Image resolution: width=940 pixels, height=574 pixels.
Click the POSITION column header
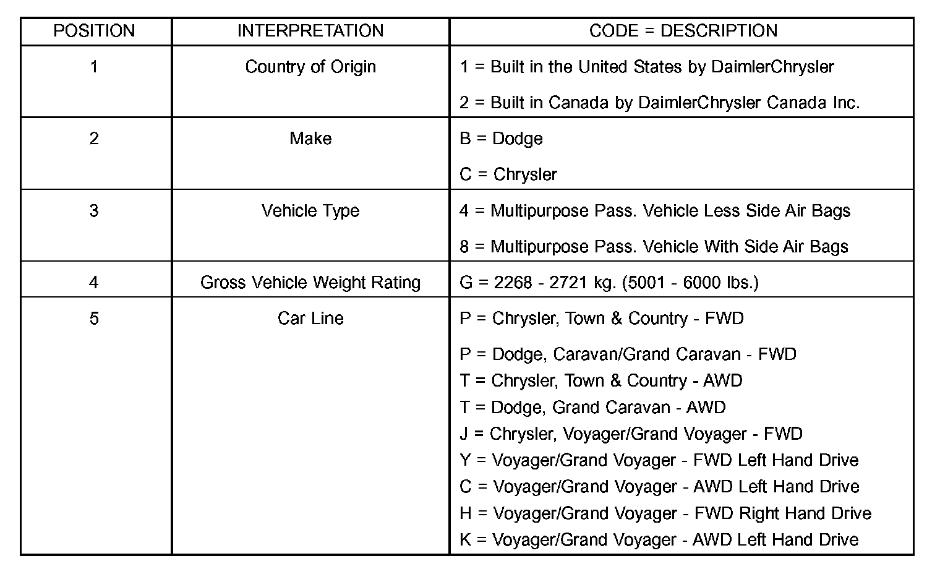94,31
